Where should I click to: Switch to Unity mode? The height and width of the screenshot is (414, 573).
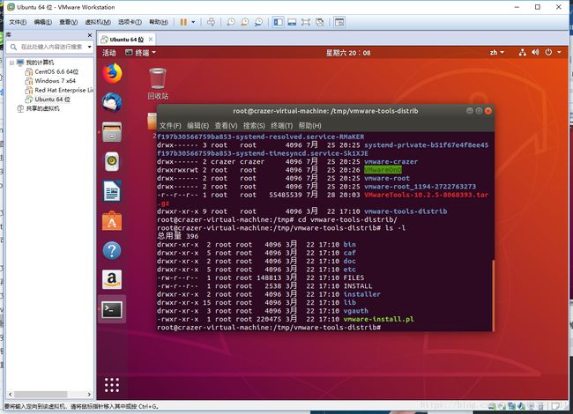coord(320,22)
